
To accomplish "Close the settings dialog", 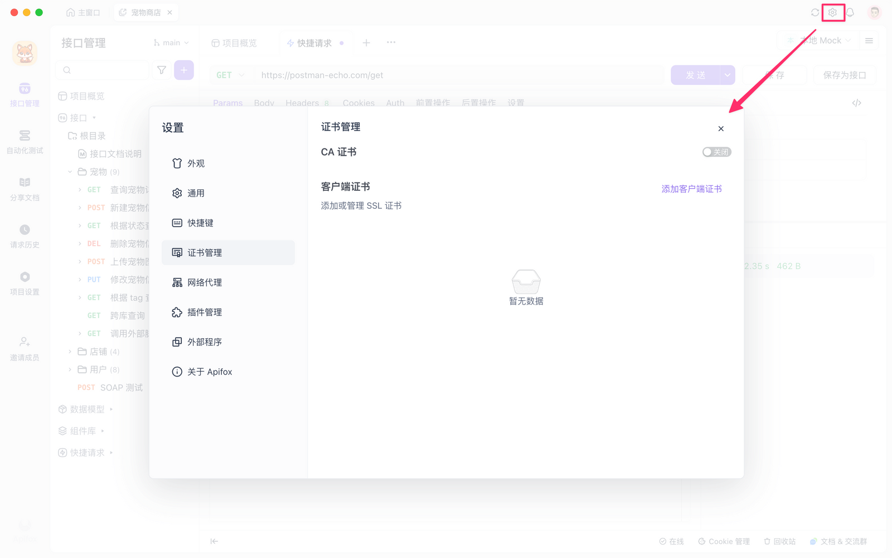I will (721, 129).
